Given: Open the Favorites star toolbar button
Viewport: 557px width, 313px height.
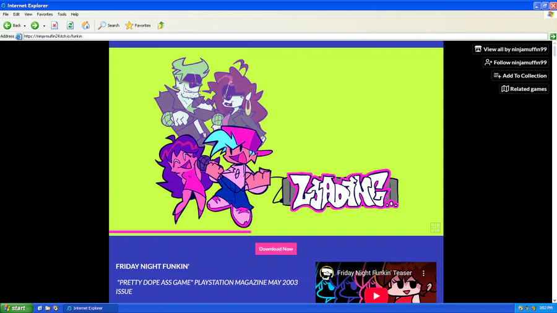Looking at the screenshot, I should pos(138,25).
